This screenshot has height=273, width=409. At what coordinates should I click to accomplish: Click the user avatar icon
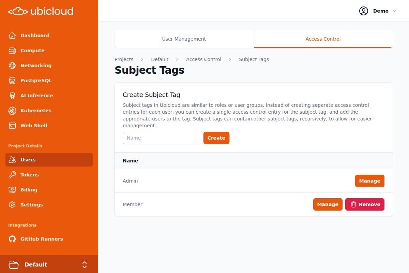[364, 11]
